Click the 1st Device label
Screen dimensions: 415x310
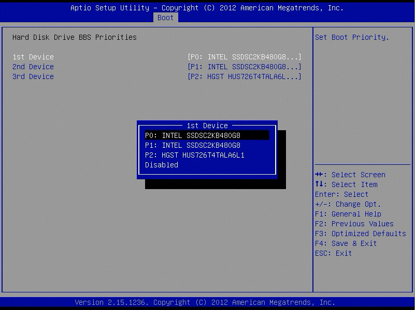click(x=33, y=57)
